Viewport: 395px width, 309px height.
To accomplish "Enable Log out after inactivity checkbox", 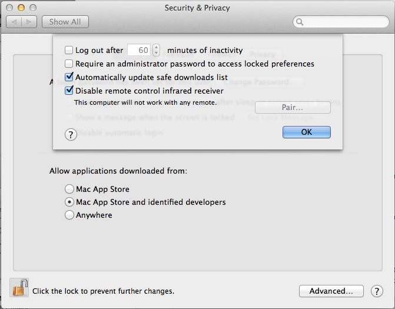I will [x=69, y=51].
